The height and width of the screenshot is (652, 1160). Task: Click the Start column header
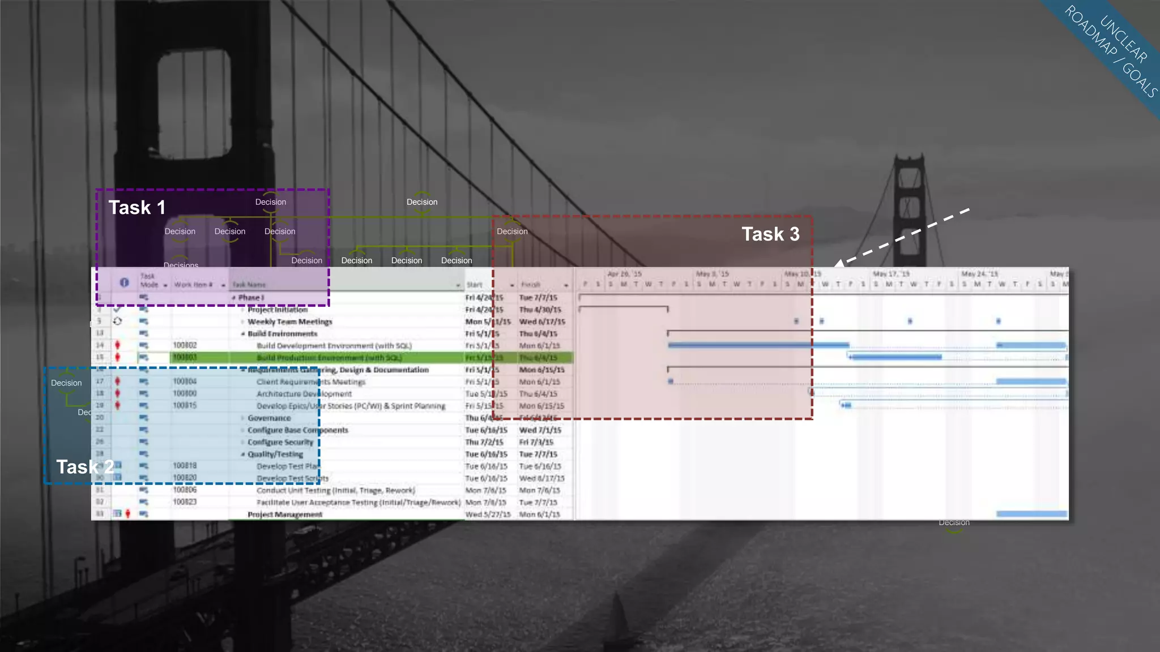(x=475, y=285)
